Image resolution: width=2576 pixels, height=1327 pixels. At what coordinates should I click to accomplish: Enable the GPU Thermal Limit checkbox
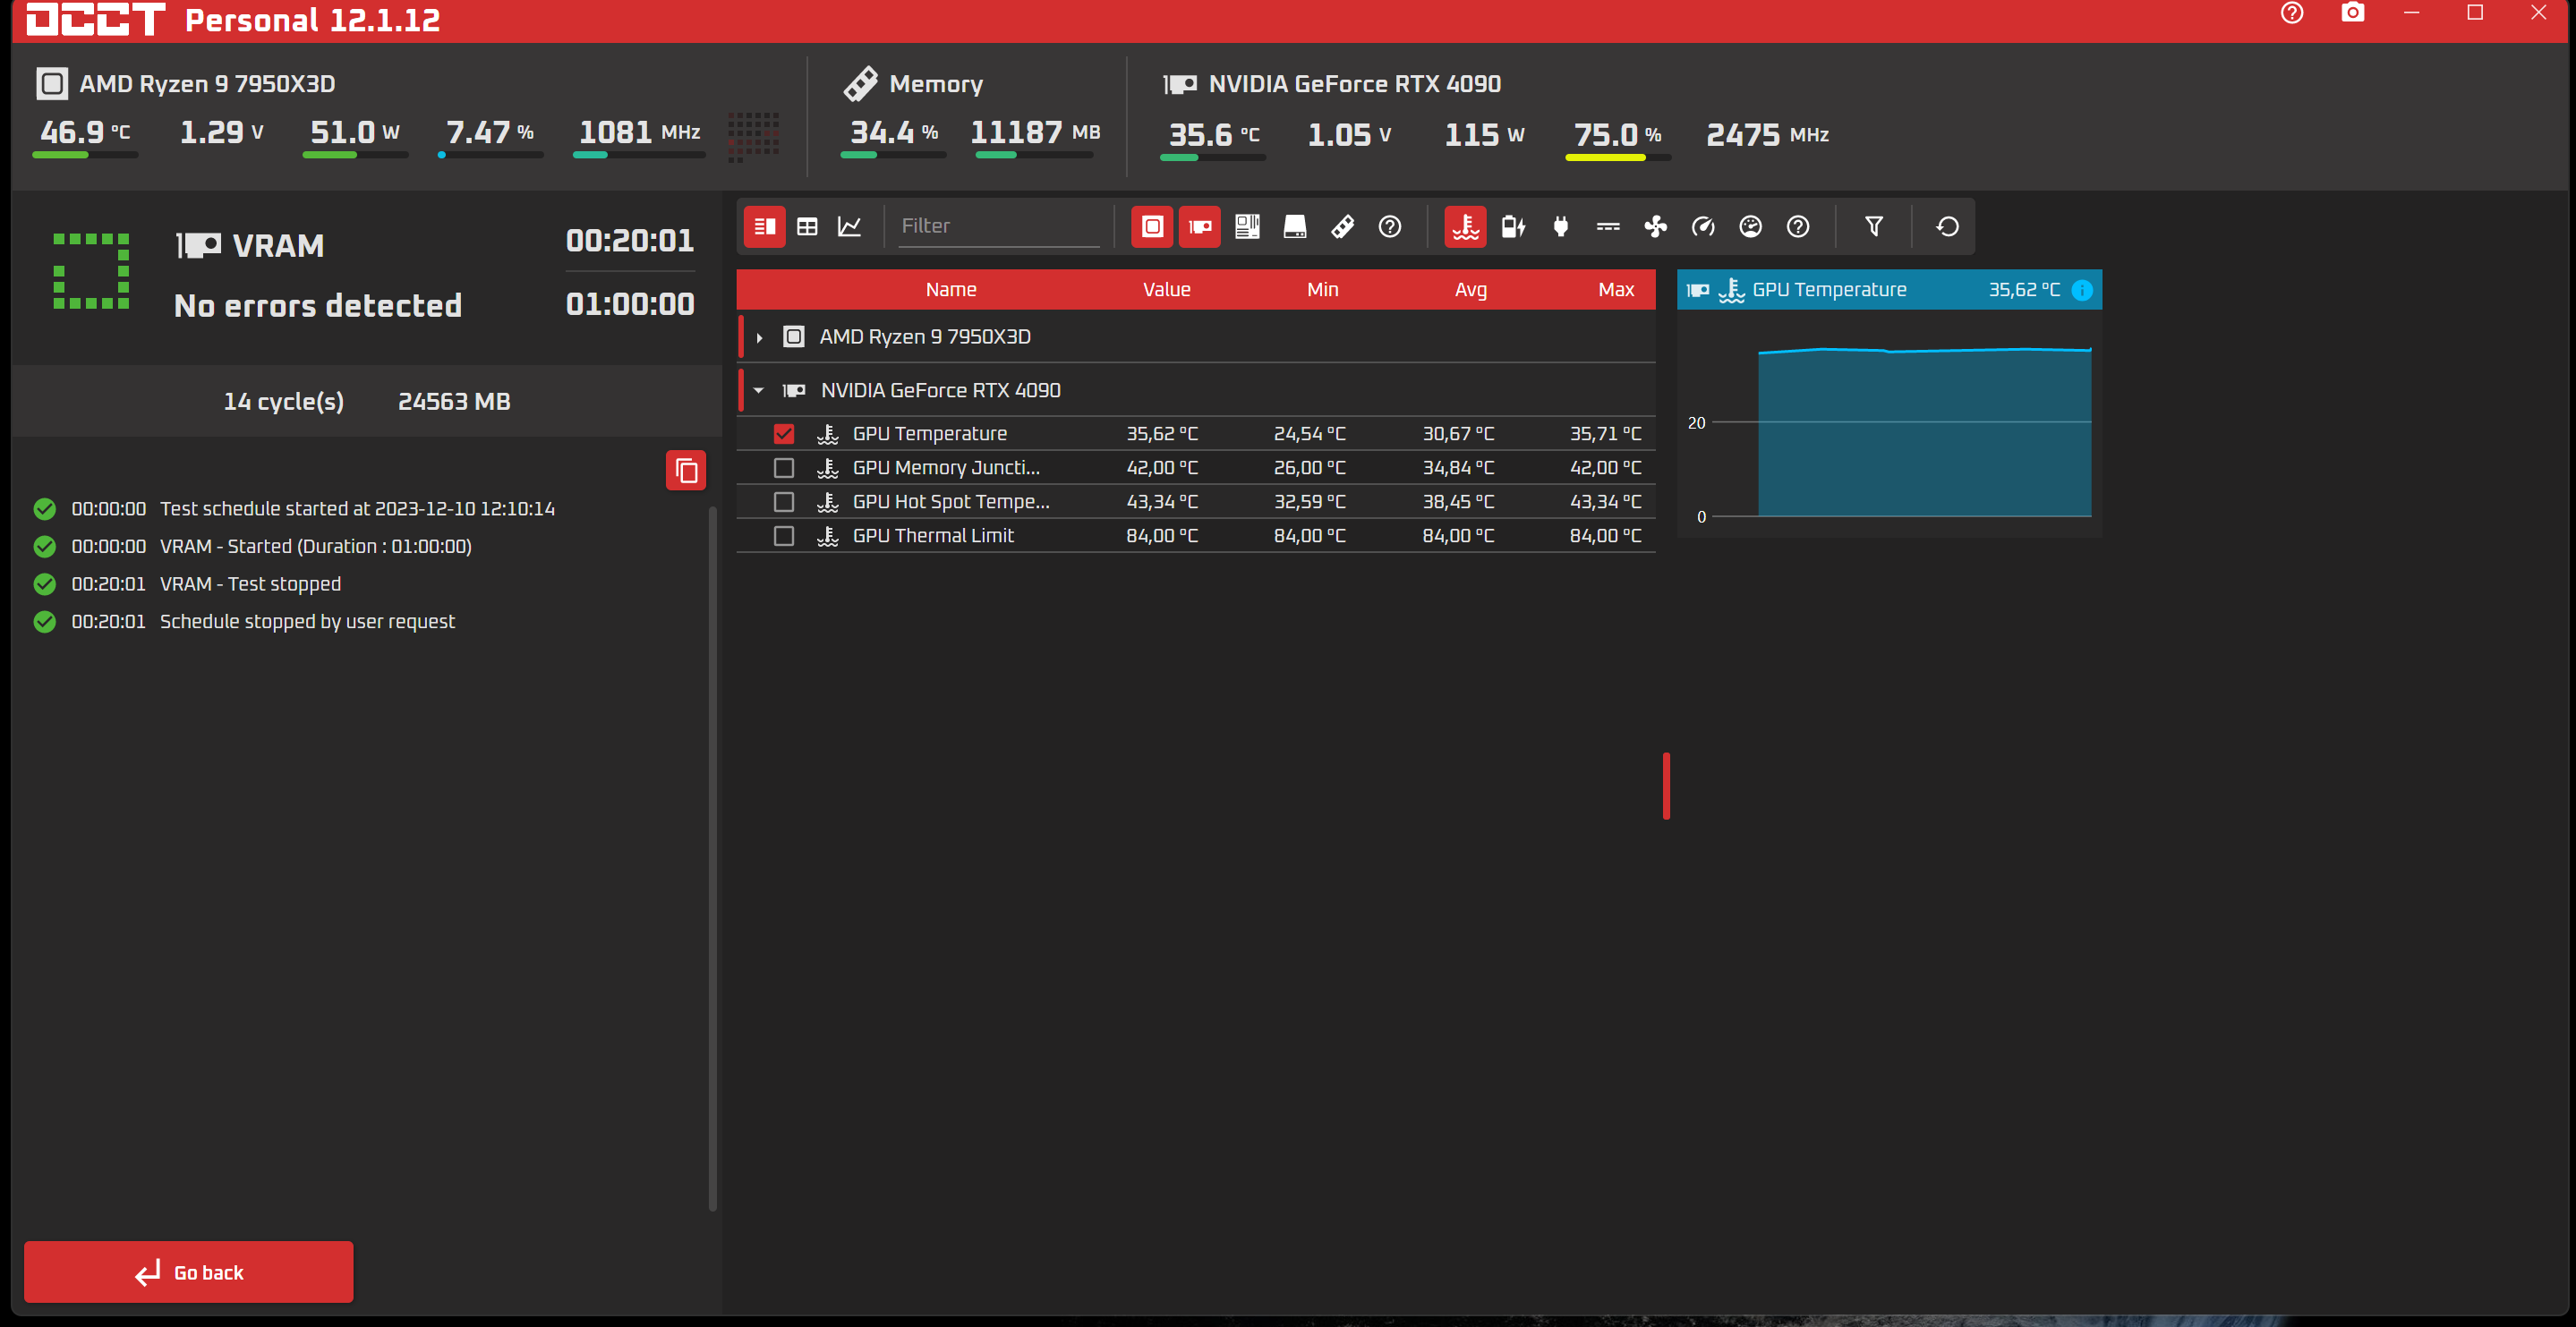click(784, 536)
